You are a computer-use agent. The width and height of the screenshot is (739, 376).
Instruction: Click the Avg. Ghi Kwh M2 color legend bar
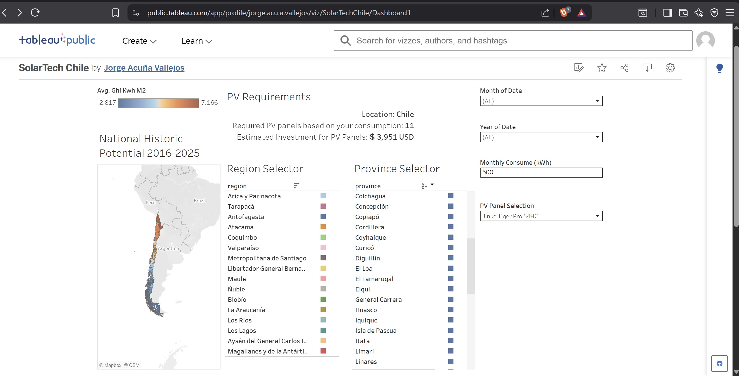[158, 103]
